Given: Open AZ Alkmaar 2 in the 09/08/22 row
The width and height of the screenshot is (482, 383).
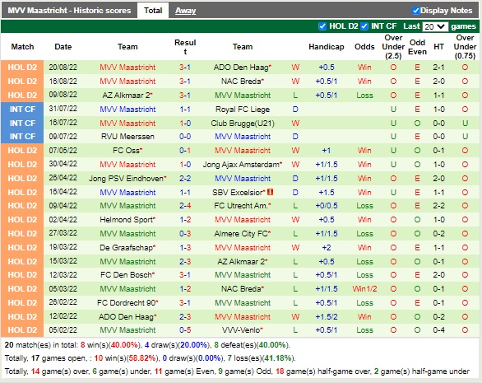Looking at the screenshot, I should tap(126, 96).
